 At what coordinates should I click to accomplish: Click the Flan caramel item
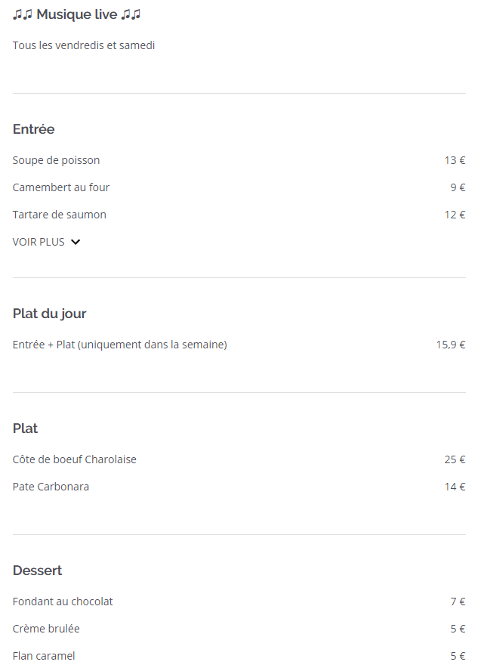click(44, 656)
